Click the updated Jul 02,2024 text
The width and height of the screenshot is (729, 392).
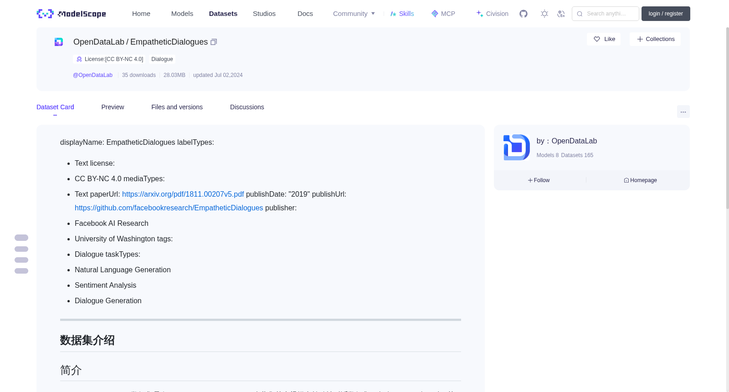click(218, 75)
